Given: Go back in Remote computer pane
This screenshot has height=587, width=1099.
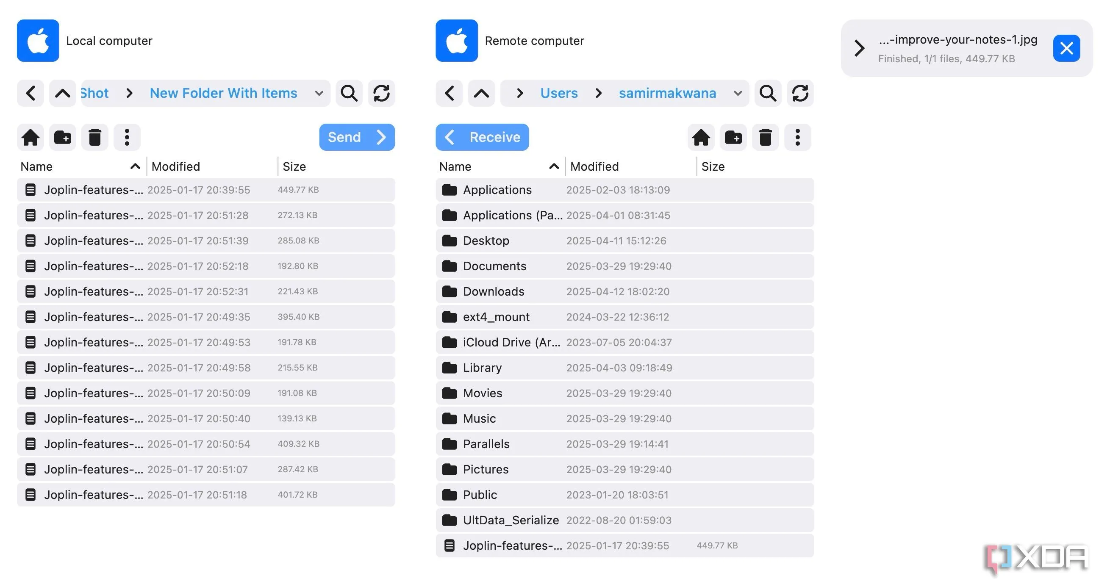Looking at the screenshot, I should (449, 93).
